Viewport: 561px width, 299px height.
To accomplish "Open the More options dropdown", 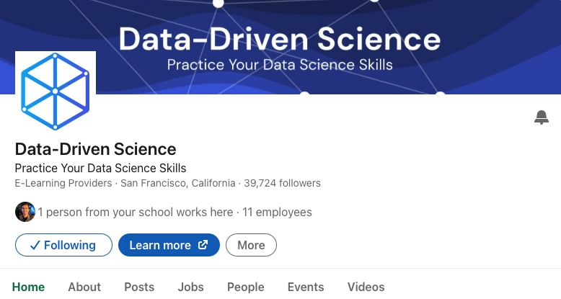I will [251, 245].
